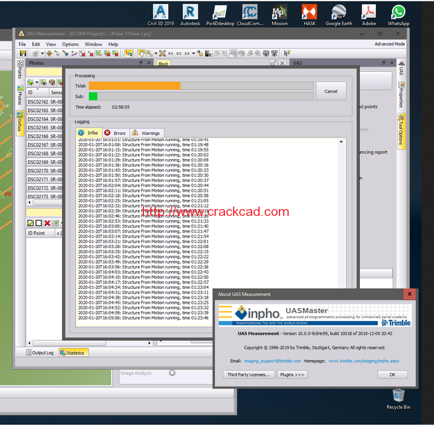Switch to the Output Log tab

[x=40, y=353]
